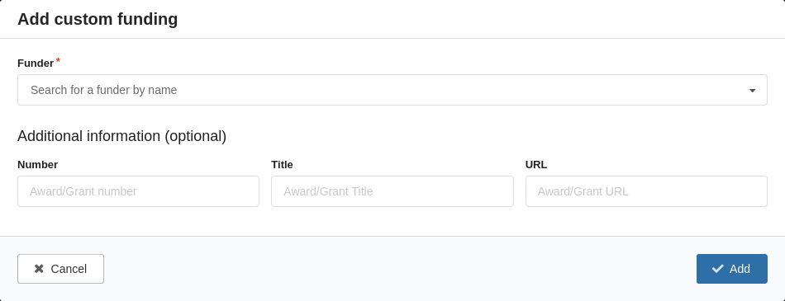Click the divider line under the dialog title
This screenshot has height=301, width=785.
(392, 38)
